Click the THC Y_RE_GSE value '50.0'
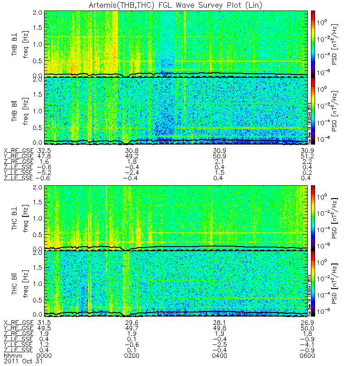This screenshot has height=366, width=344. 307,328
